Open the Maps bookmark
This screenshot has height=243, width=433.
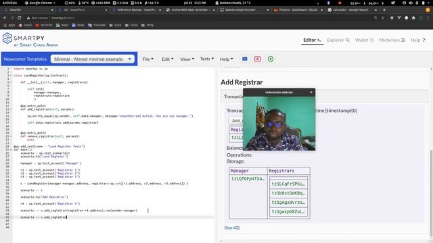click(62, 25)
